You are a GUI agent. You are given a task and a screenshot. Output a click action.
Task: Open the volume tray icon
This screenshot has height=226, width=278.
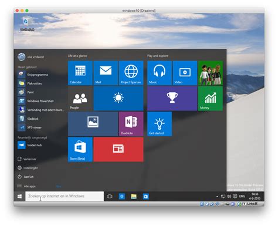tap(229, 196)
